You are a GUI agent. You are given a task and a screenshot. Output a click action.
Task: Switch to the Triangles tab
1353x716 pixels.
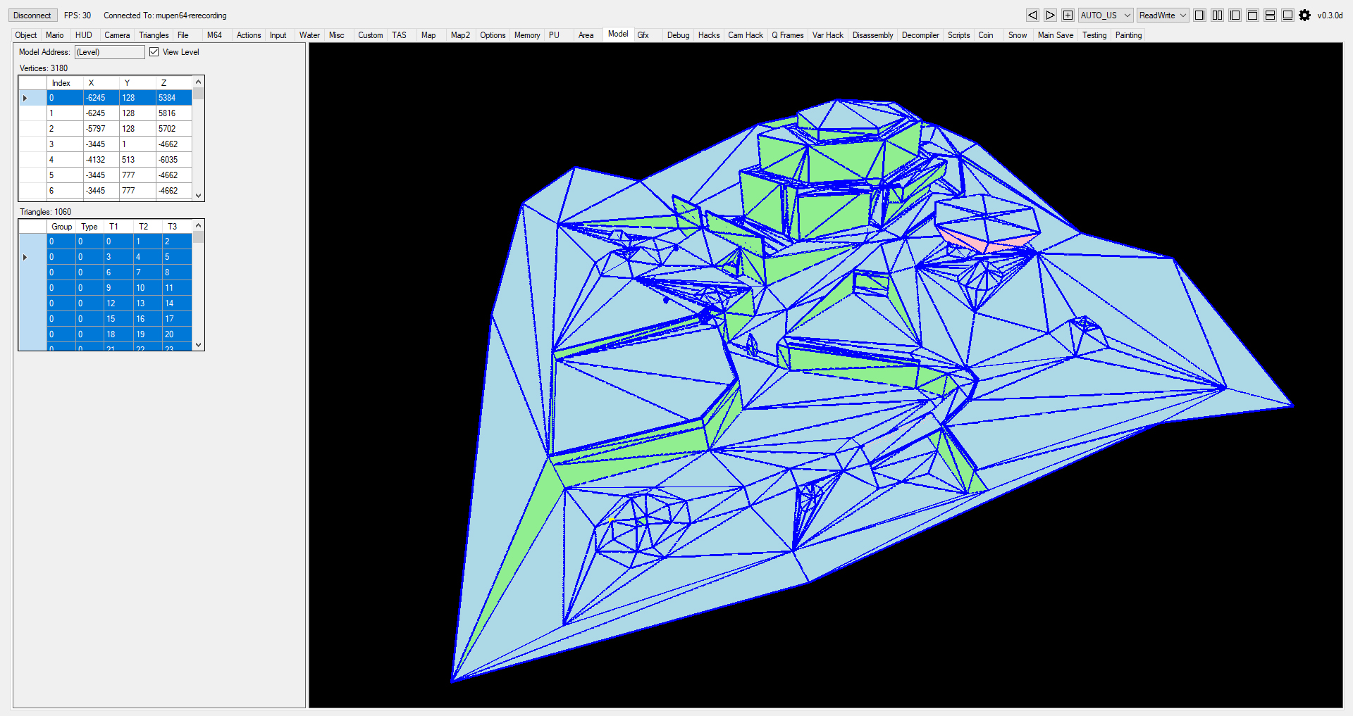[x=154, y=34]
